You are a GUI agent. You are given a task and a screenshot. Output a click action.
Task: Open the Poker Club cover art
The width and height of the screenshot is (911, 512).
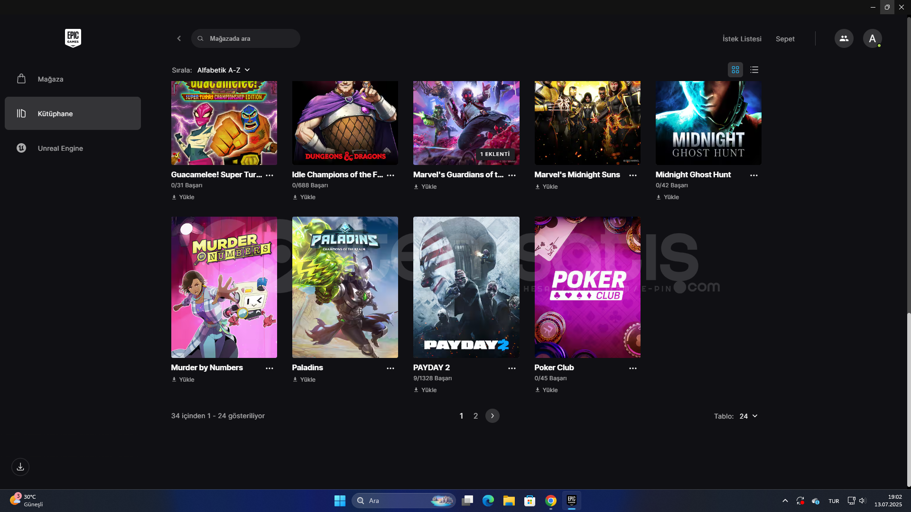click(x=587, y=287)
